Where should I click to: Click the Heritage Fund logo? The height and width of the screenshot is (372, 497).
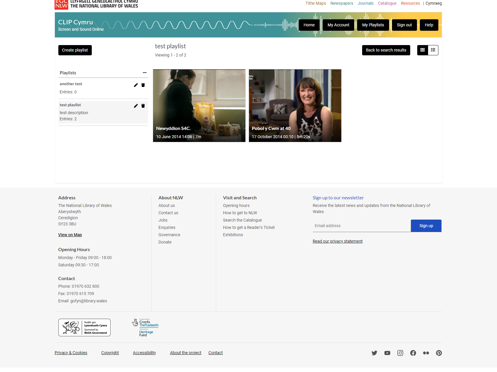[145, 328]
